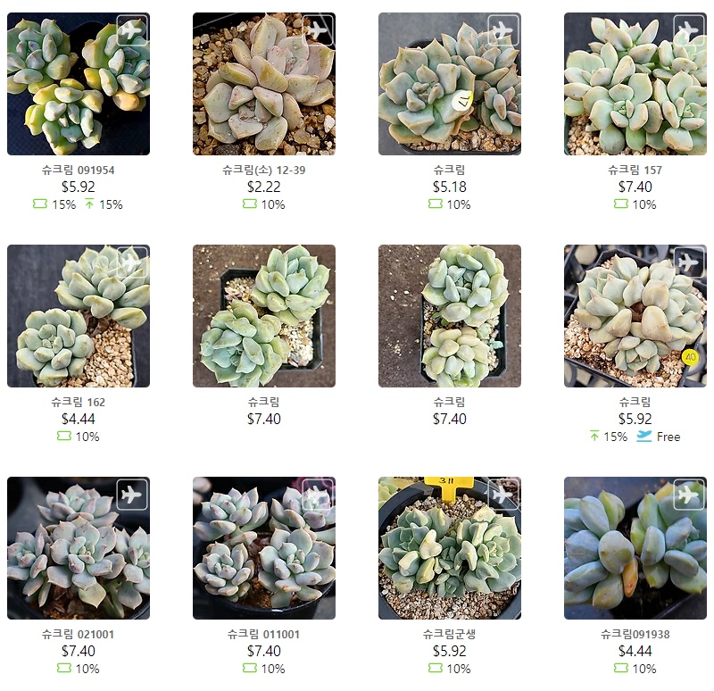The height and width of the screenshot is (691, 714).
Task: Open the 슈크림 091954 product title
Action: (x=79, y=170)
